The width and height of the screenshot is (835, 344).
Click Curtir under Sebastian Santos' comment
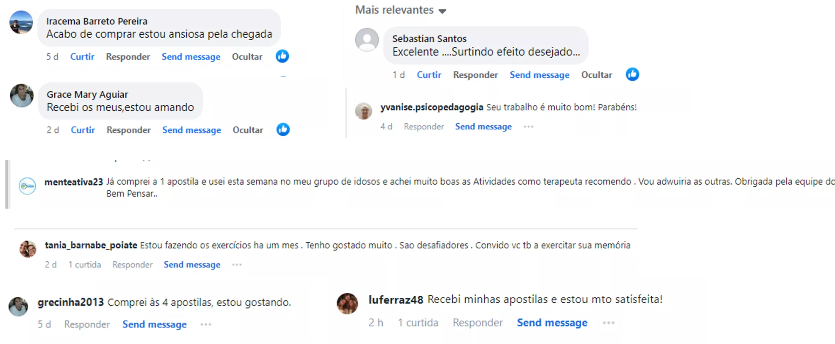click(429, 75)
